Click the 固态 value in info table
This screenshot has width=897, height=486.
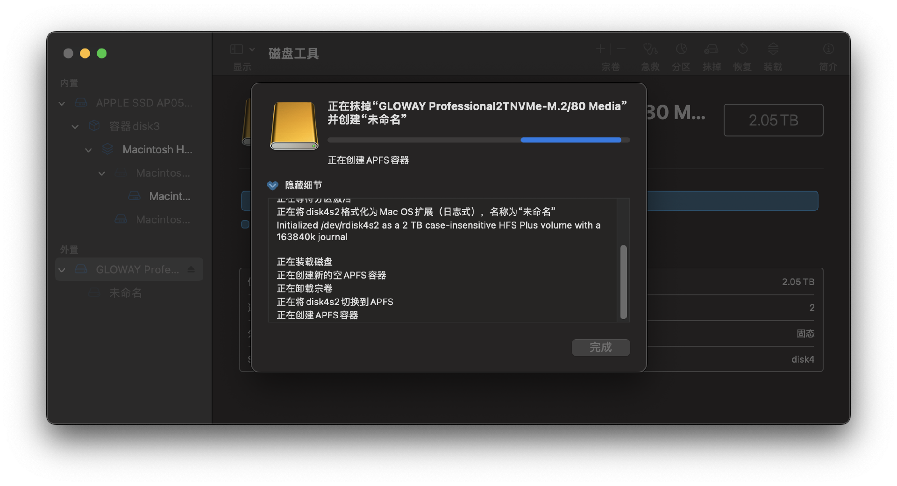point(805,334)
